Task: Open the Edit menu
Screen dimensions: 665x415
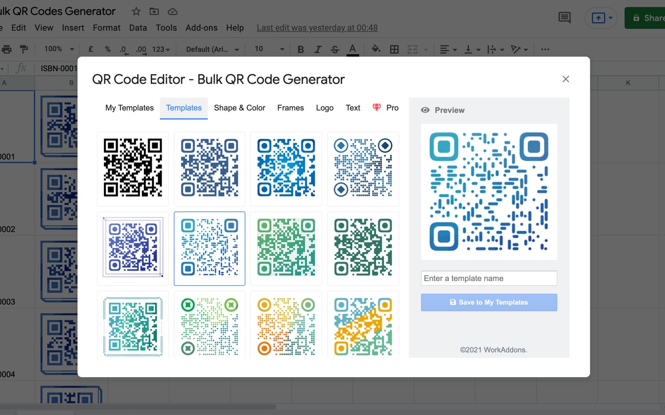Action: tap(19, 27)
